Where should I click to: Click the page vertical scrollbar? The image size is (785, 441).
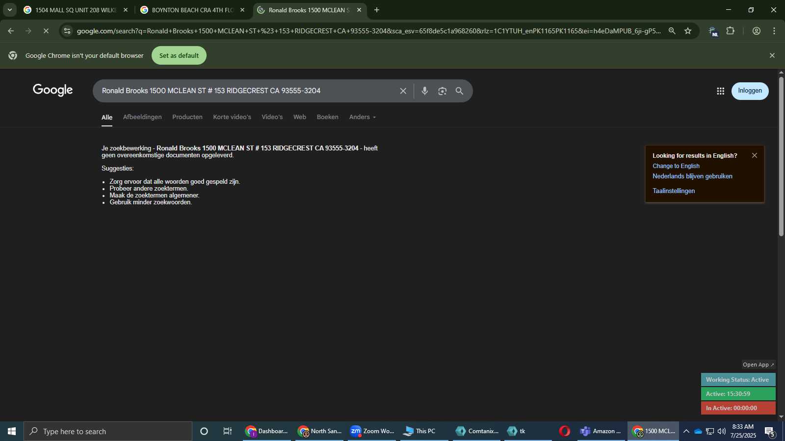tap(781, 157)
